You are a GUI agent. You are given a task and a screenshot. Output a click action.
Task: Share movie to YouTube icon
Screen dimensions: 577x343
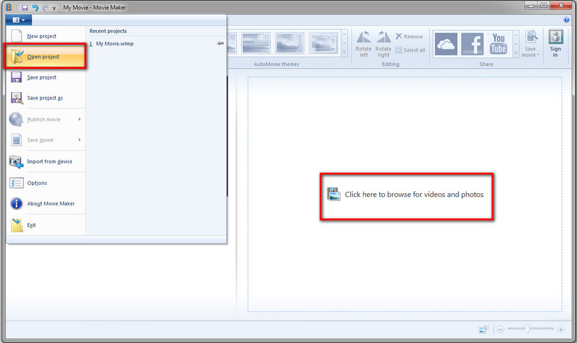coord(499,44)
